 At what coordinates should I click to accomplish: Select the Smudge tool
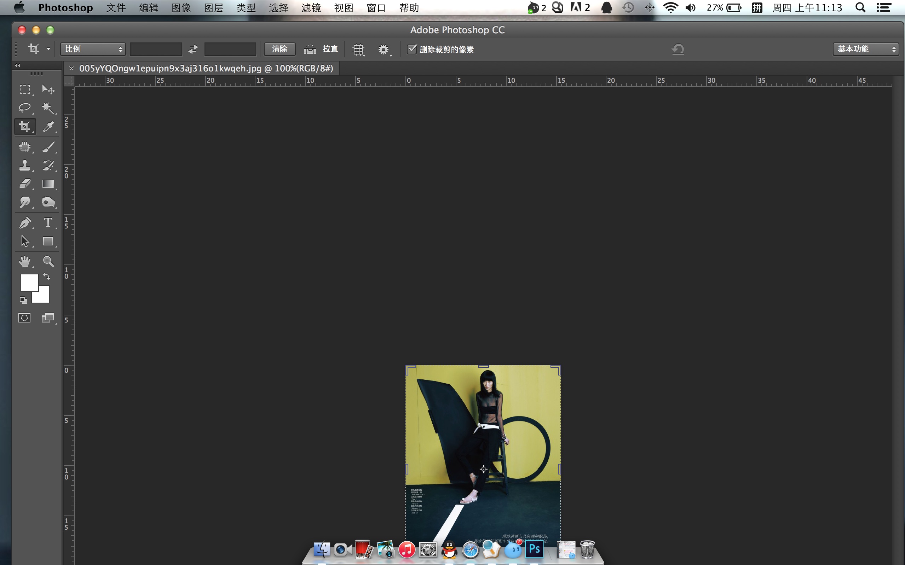point(25,202)
